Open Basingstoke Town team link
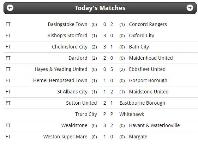Screen dimensions: 198x144 tap(67, 24)
